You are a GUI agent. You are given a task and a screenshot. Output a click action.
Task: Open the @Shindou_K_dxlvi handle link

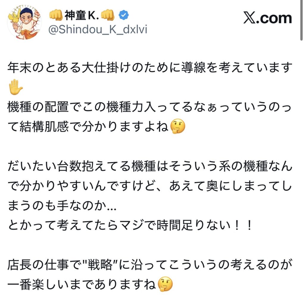[x=98, y=29]
